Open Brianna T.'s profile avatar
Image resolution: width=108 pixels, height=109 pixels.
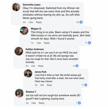tap(19, 93)
